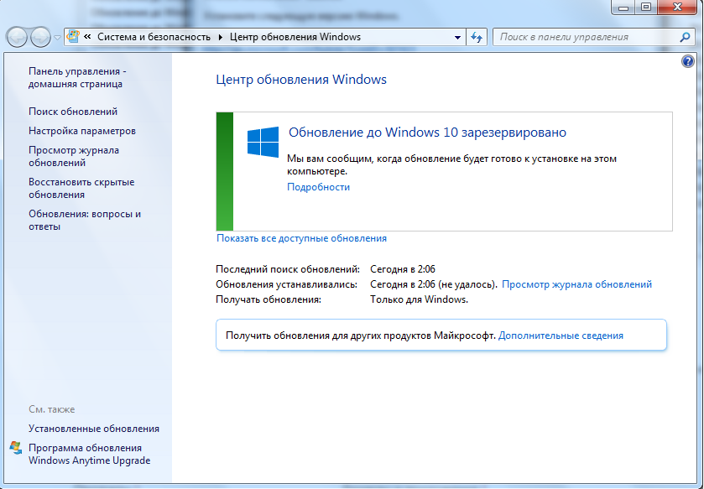
Task: Click the Windows 10 logo icon
Action: [x=263, y=142]
